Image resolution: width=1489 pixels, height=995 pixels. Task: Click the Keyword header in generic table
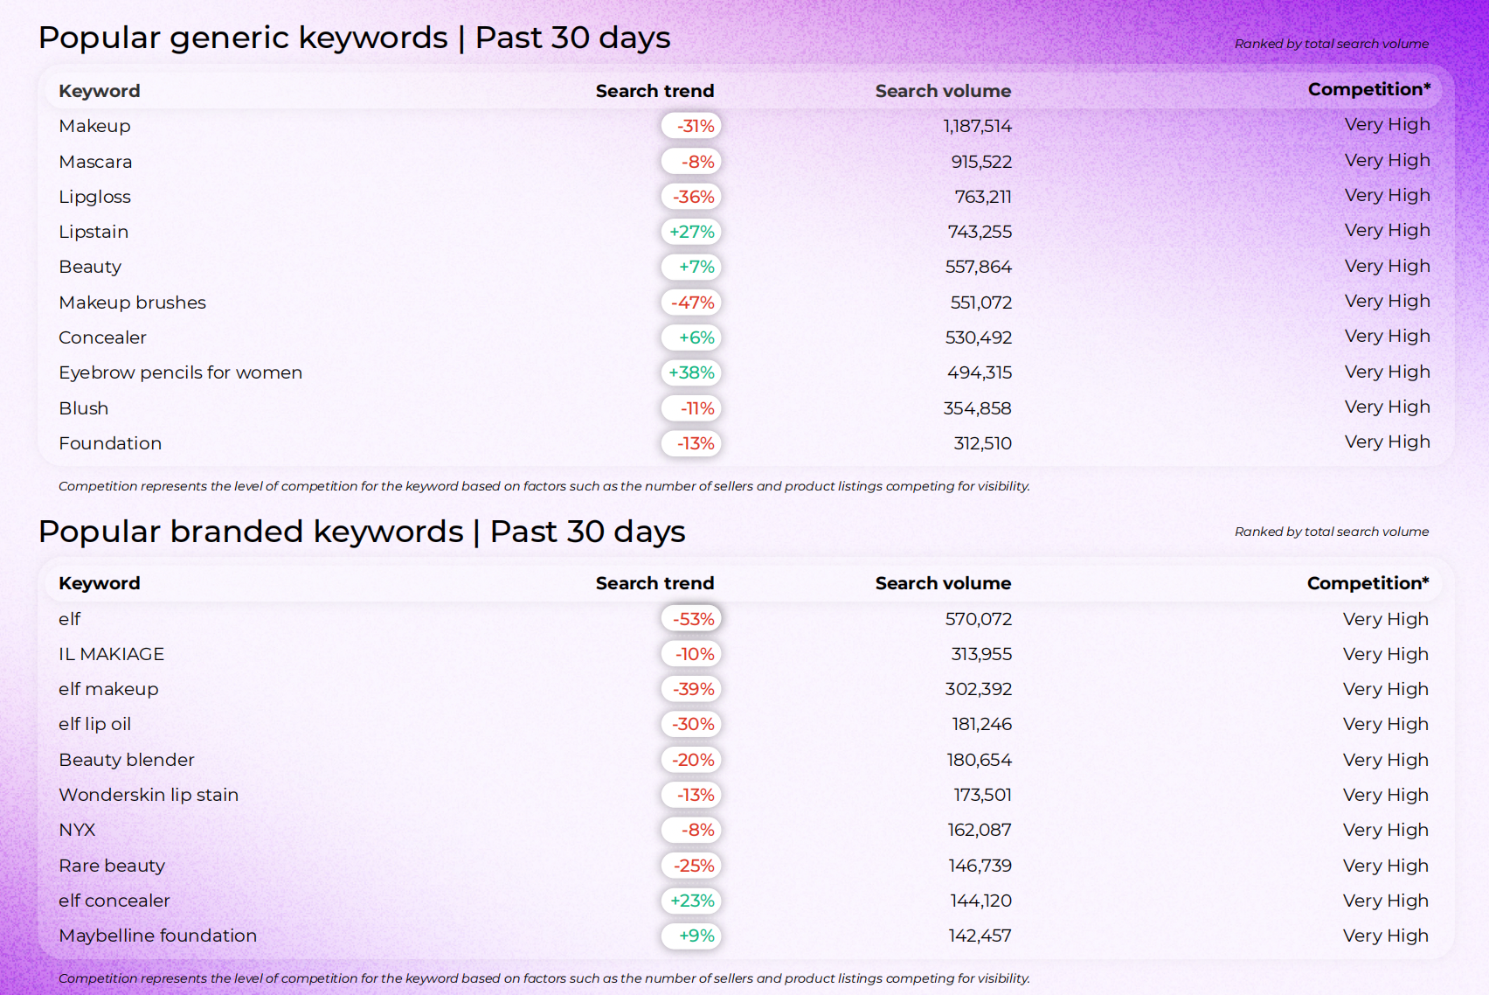point(99,91)
